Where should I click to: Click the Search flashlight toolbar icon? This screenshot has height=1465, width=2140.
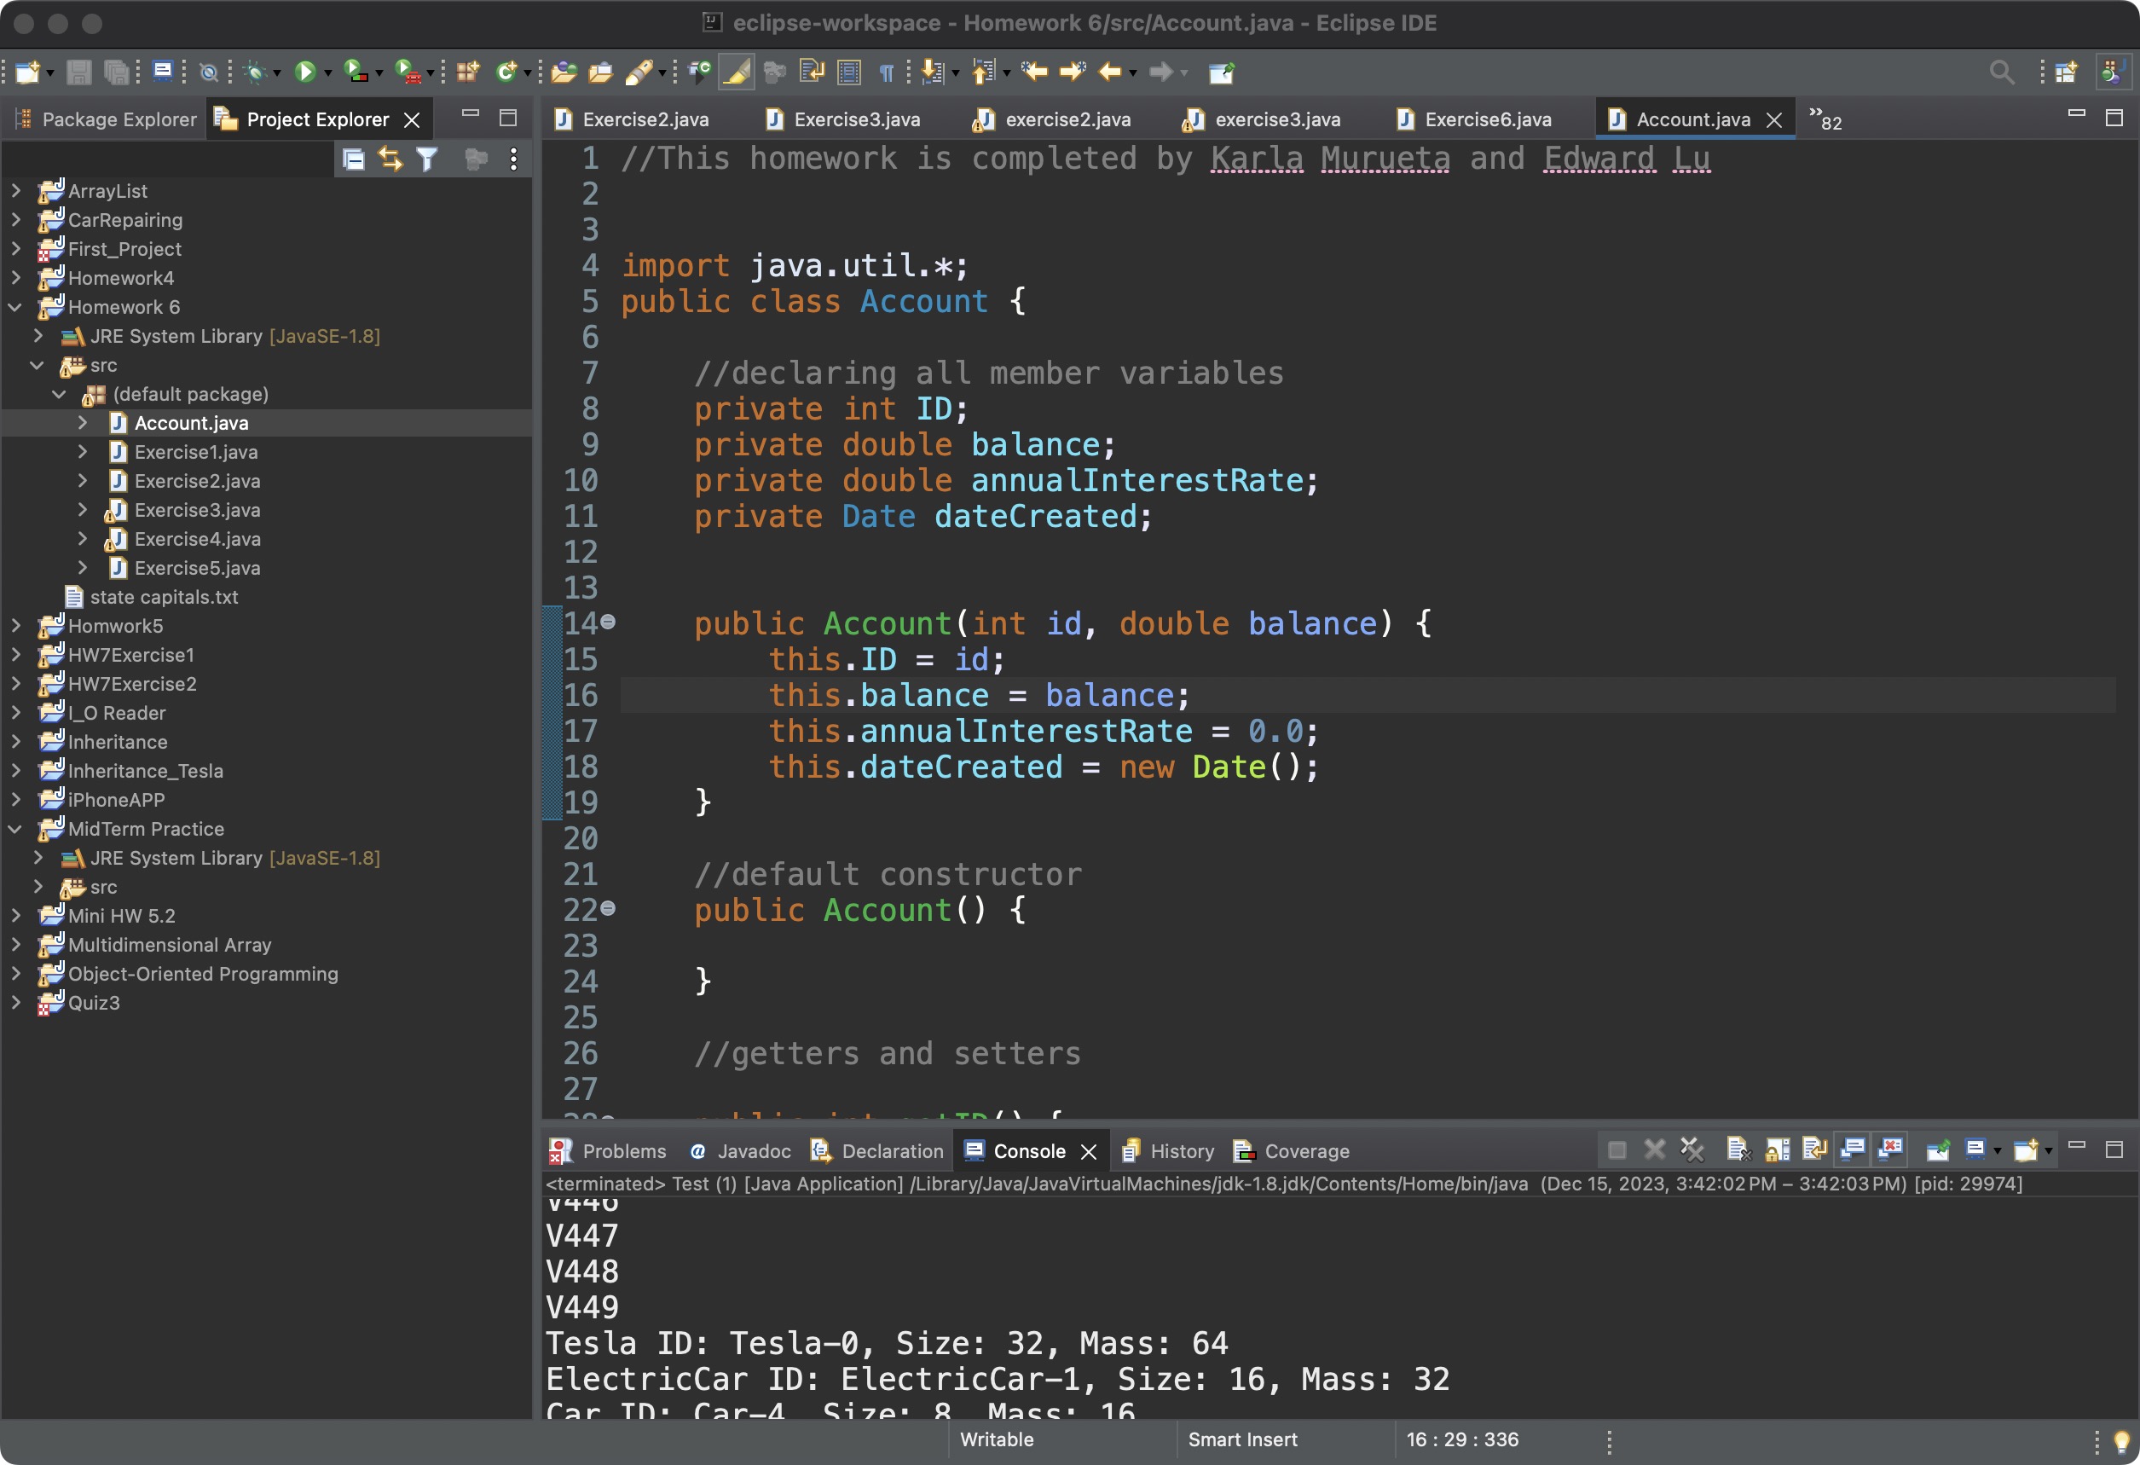pyautogui.click(x=638, y=72)
